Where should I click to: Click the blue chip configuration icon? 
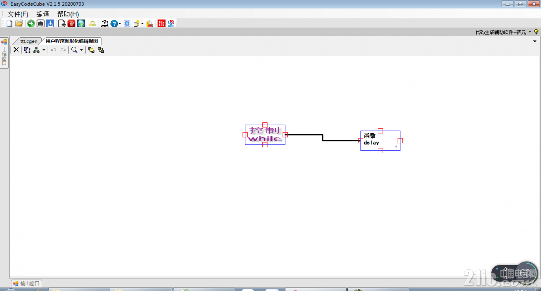coord(127,24)
